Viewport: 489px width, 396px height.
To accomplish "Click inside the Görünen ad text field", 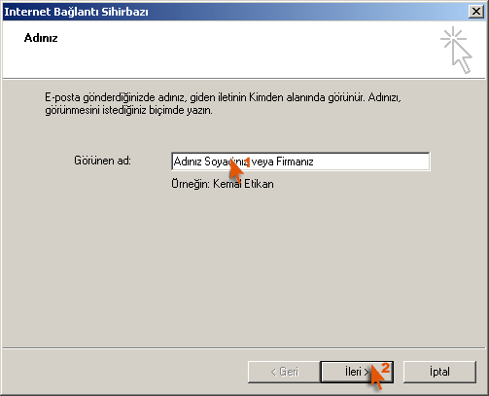I will 300,162.
